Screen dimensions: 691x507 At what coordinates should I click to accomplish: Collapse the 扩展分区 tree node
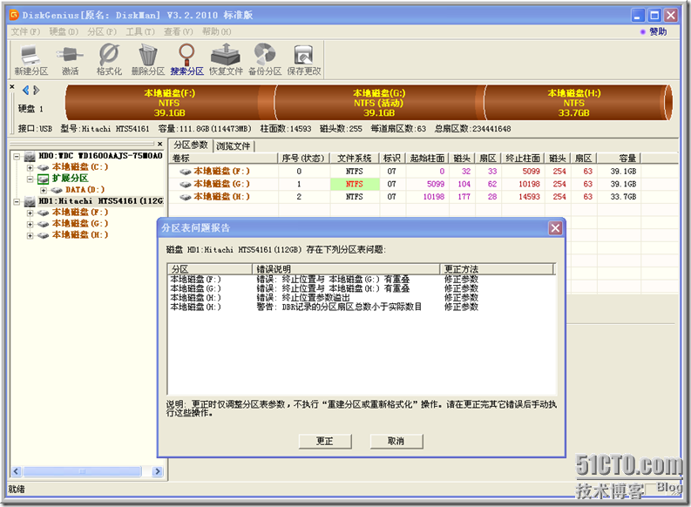(30, 179)
